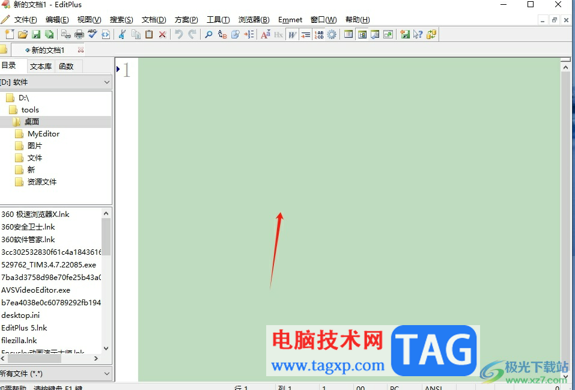Create a new document with toolbar icon

click(9, 34)
